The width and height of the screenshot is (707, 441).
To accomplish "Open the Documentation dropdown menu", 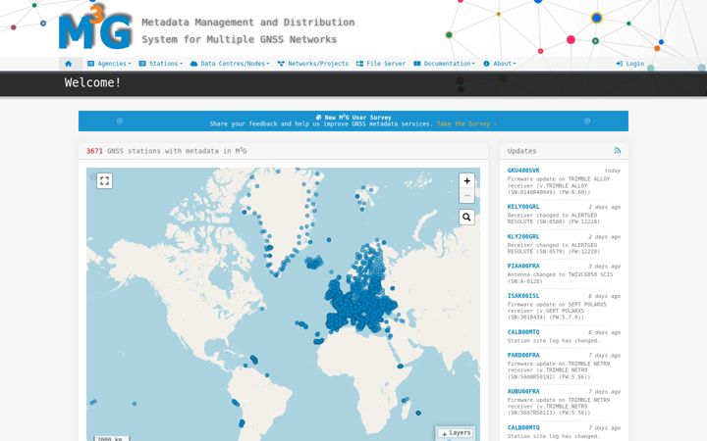I will 444,64.
